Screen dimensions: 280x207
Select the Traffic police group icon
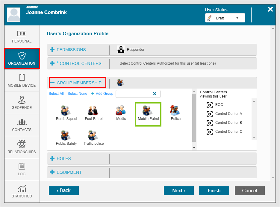[x=93, y=136]
